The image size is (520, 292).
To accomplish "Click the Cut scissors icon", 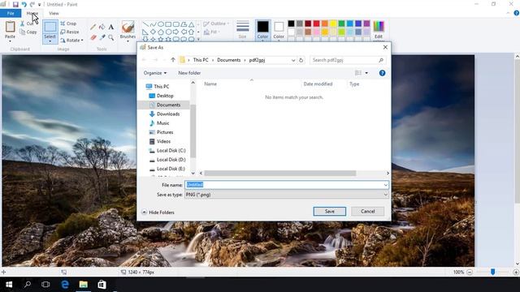I will tap(22, 24).
